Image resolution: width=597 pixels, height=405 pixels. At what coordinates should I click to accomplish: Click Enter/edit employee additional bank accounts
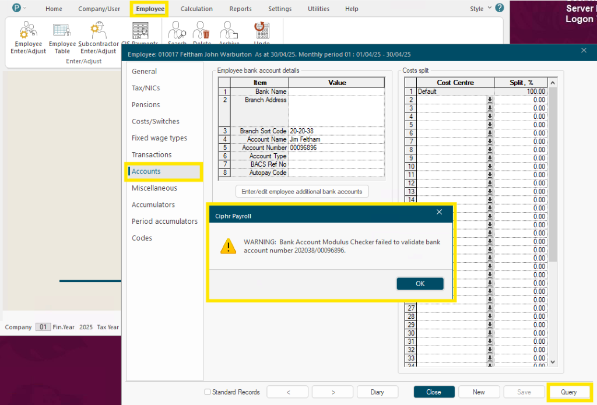(303, 192)
